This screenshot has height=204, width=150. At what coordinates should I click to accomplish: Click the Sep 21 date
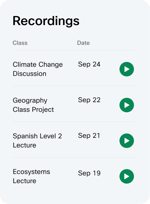click(89, 136)
